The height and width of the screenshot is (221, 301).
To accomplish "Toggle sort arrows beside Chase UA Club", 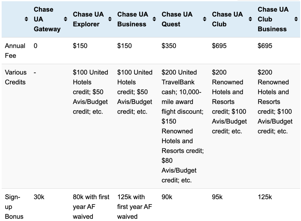I will pyautogui.click(x=250, y=19).
